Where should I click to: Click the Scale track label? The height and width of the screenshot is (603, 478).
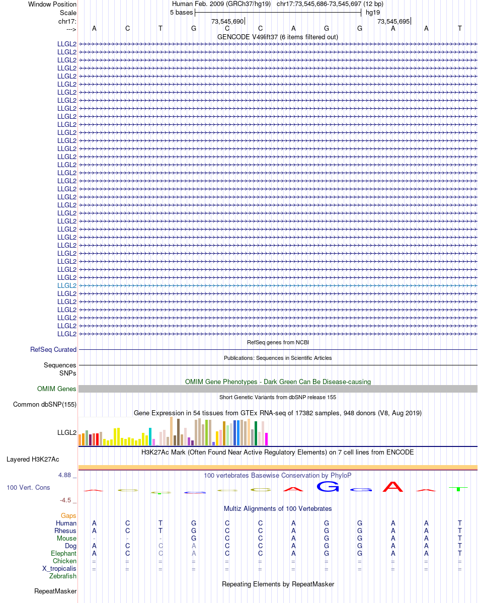(68, 13)
